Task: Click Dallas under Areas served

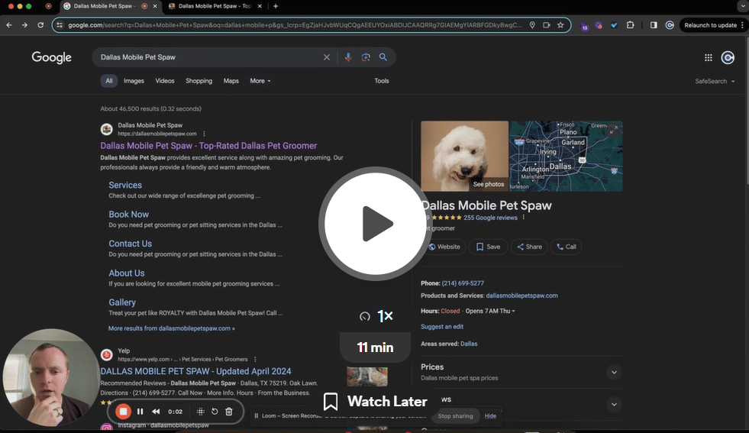Action: [469, 344]
